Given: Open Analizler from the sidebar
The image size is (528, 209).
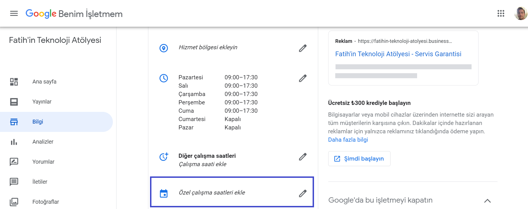Looking at the screenshot, I should [x=43, y=142].
